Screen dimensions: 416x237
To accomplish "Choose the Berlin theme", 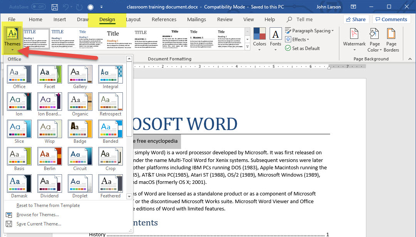I will [50, 155].
